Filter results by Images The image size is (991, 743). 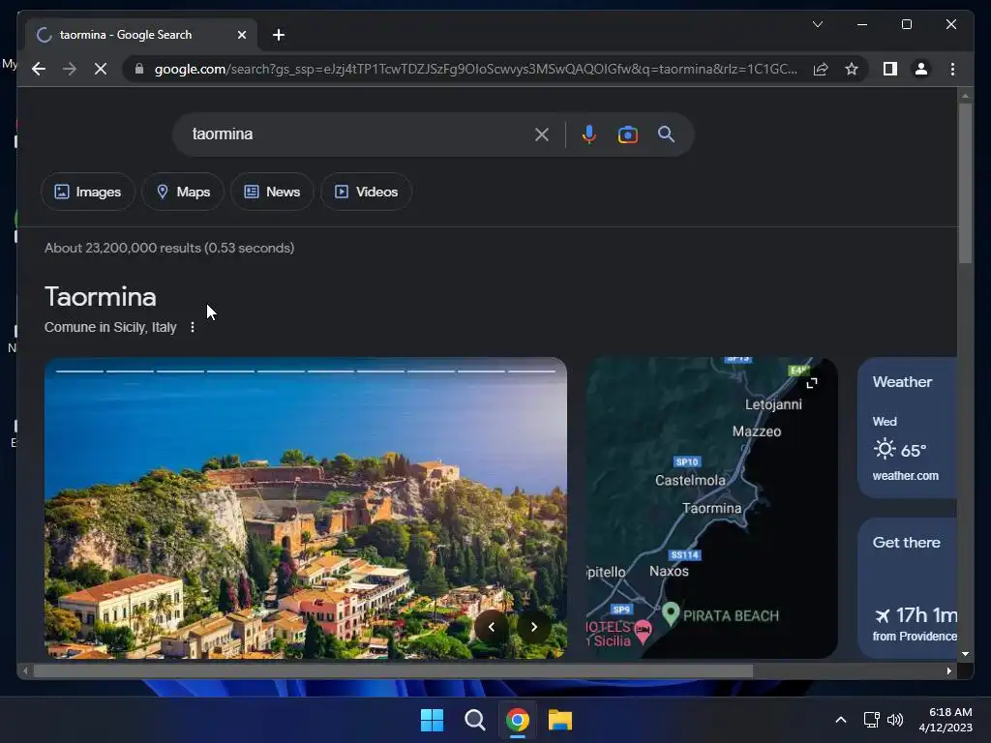point(88,192)
